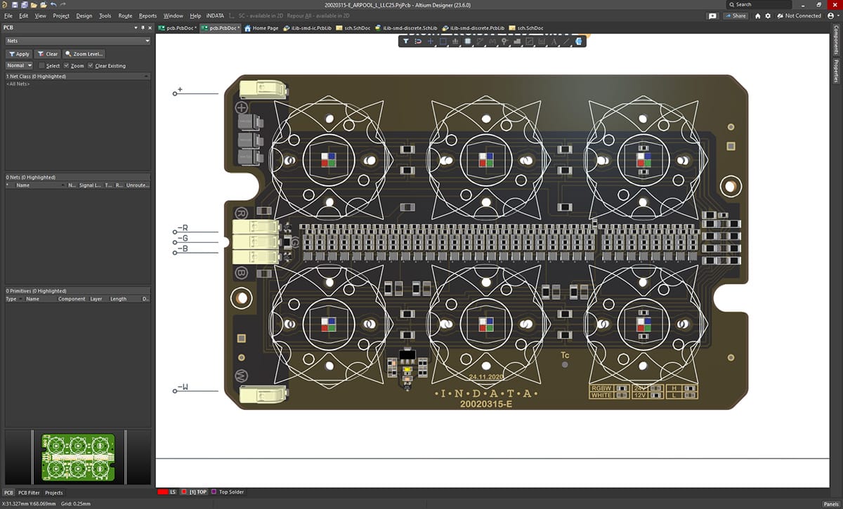Click the Place Via icon
This screenshot has height=509, width=843.
(x=504, y=41)
